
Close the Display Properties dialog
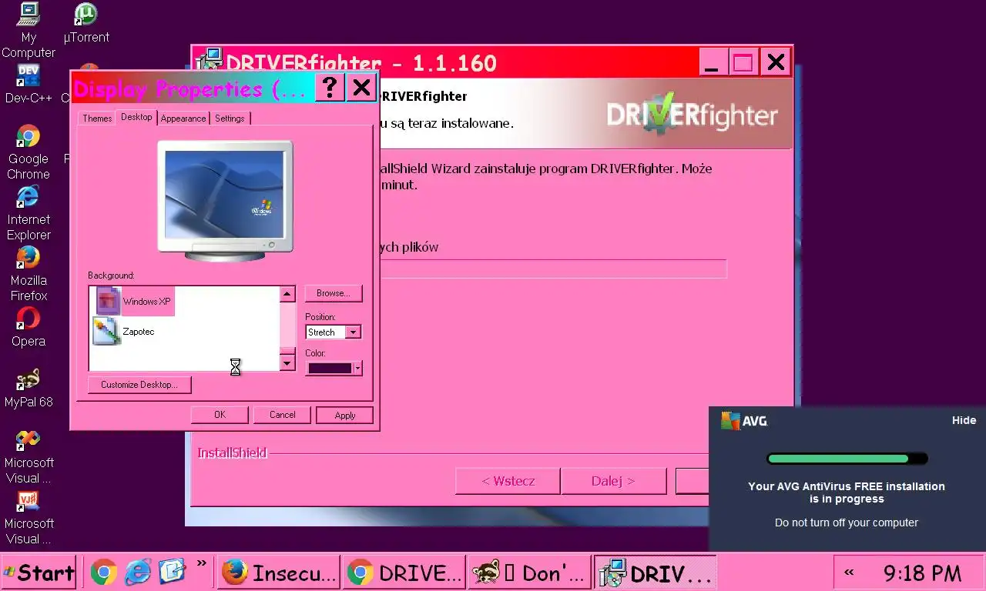[x=361, y=88]
